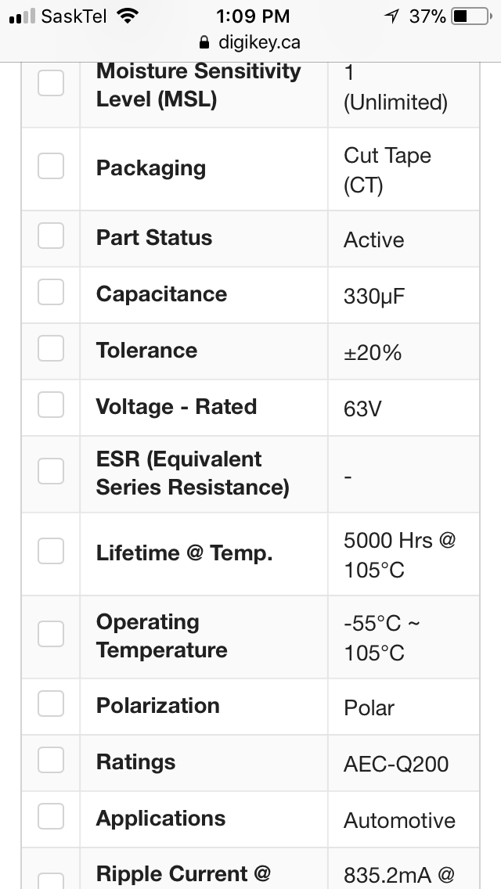
Task: Tap the location arrow status icon
Action: tap(391, 16)
